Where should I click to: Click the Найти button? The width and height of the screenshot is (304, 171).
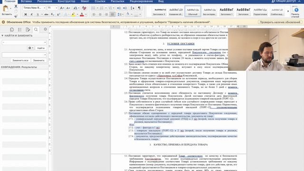[x=41, y=48]
